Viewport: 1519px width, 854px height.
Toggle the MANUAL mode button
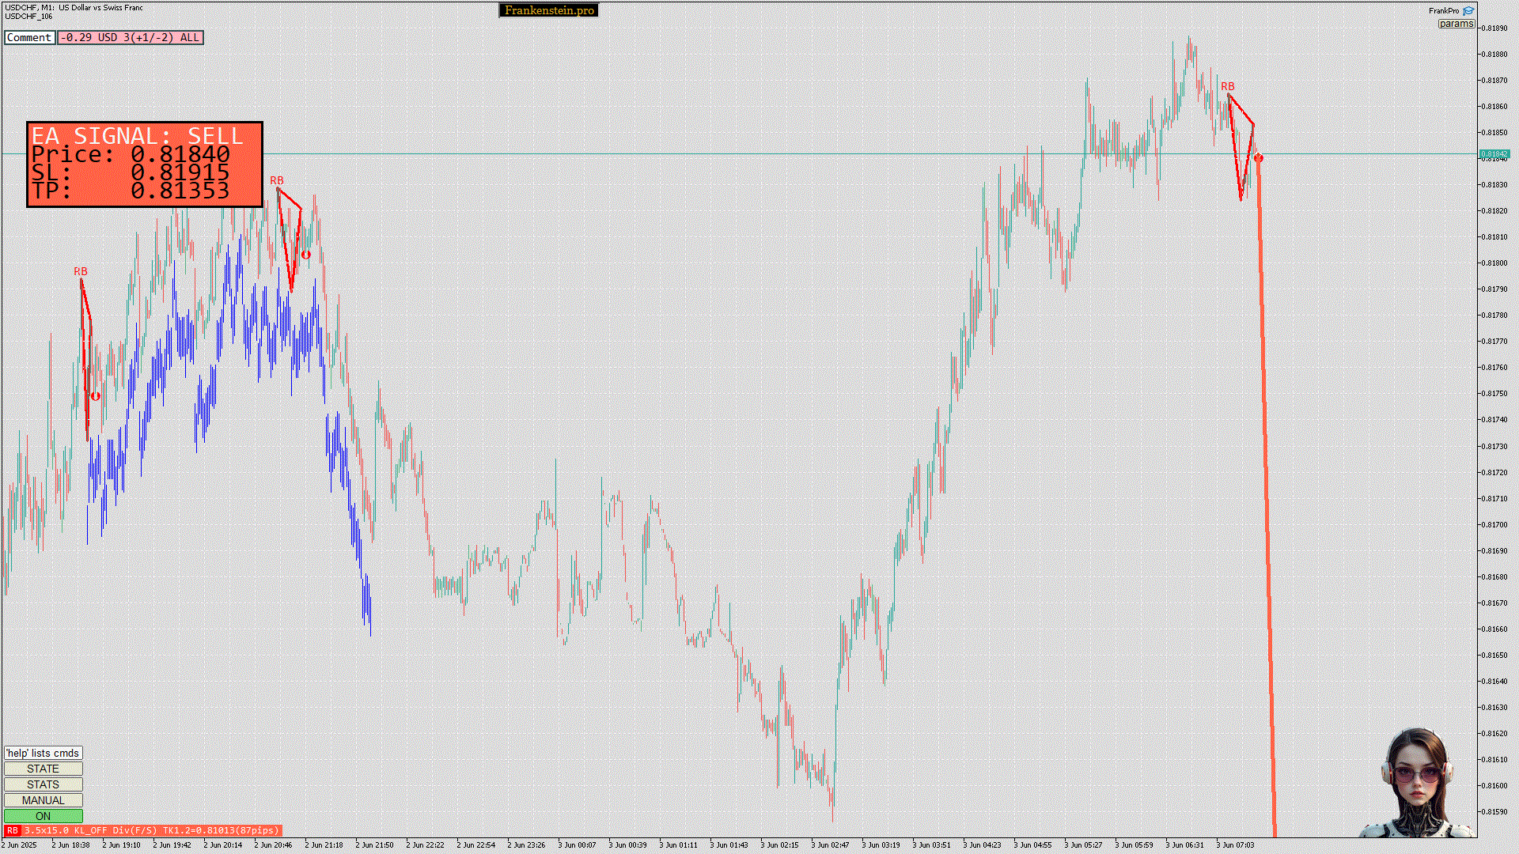tap(43, 800)
